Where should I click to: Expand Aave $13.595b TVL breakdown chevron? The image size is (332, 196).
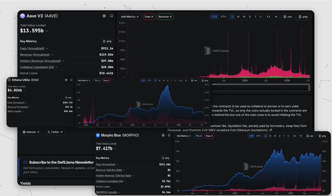[47, 31]
